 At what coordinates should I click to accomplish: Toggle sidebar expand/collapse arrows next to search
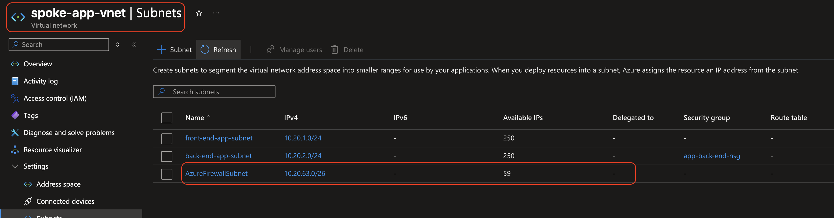coord(118,44)
